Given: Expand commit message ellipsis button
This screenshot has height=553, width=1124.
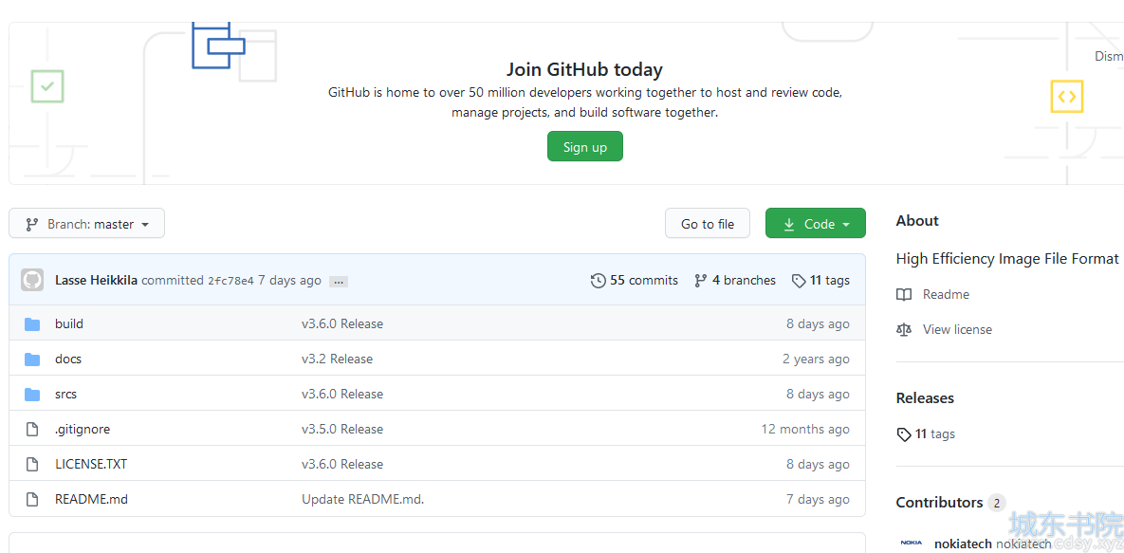Looking at the screenshot, I should point(339,282).
